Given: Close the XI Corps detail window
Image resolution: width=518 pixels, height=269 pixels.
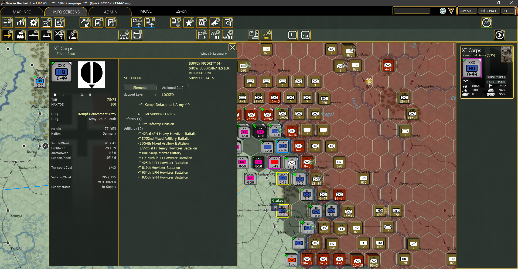Looking at the screenshot, I should [232, 47].
